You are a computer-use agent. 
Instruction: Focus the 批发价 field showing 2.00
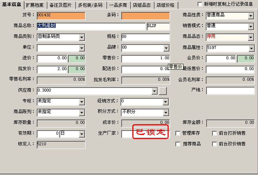pos(52,70)
